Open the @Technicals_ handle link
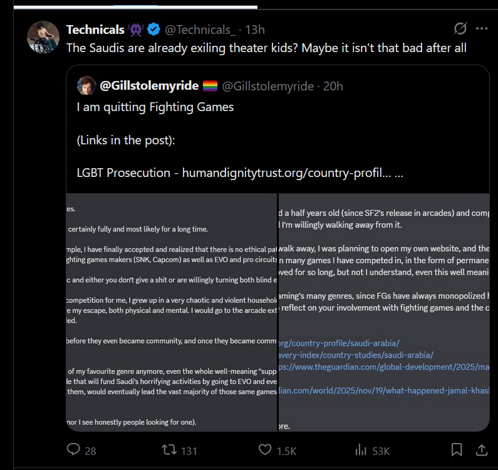This screenshot has height=470, width=498. pyautogui.click(x=200, y=29)
